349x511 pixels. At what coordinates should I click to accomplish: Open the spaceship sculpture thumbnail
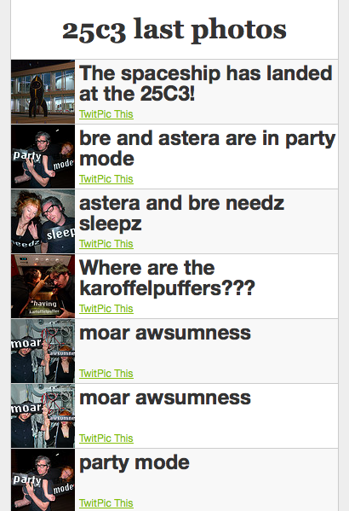click(x=43, y=91)
